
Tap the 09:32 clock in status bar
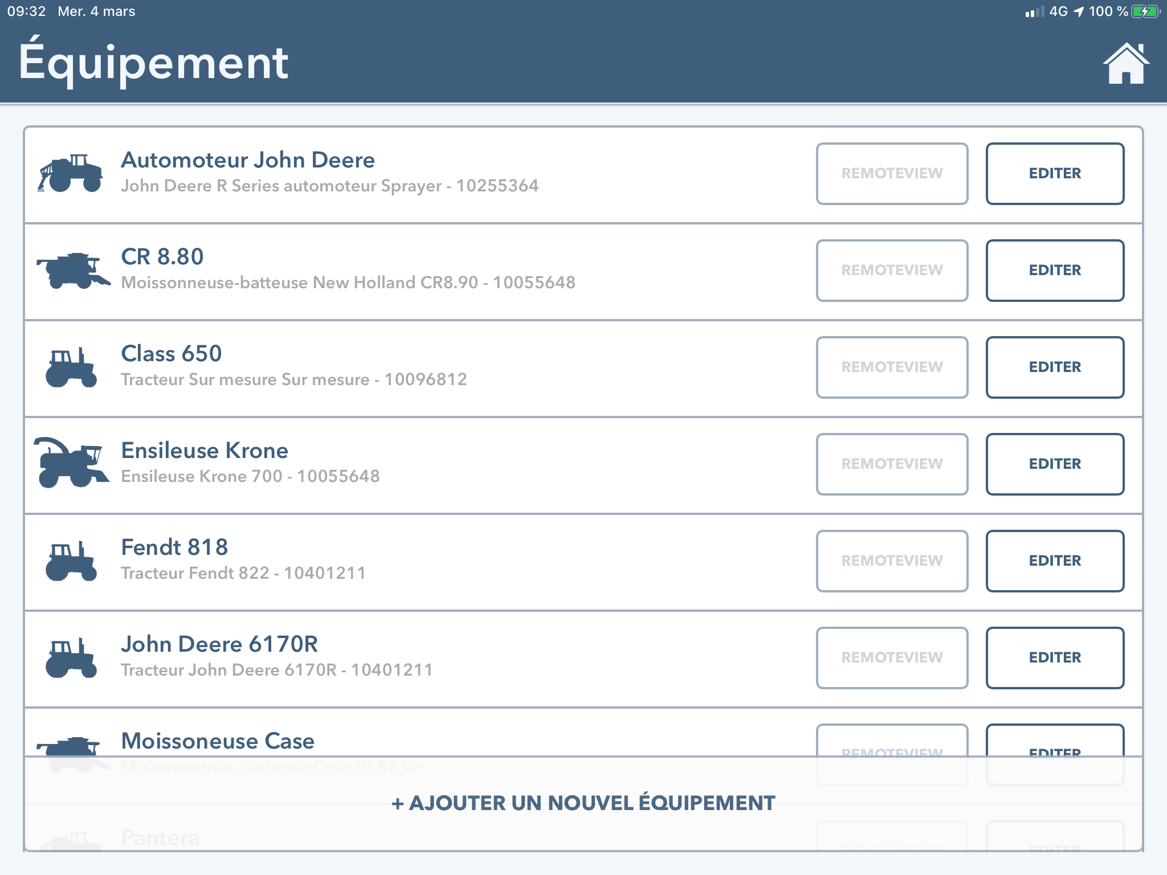[x=26, y=11]
